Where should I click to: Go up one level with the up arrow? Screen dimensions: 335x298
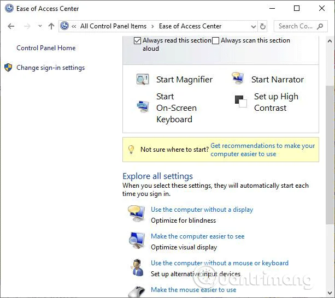[51, 26]
